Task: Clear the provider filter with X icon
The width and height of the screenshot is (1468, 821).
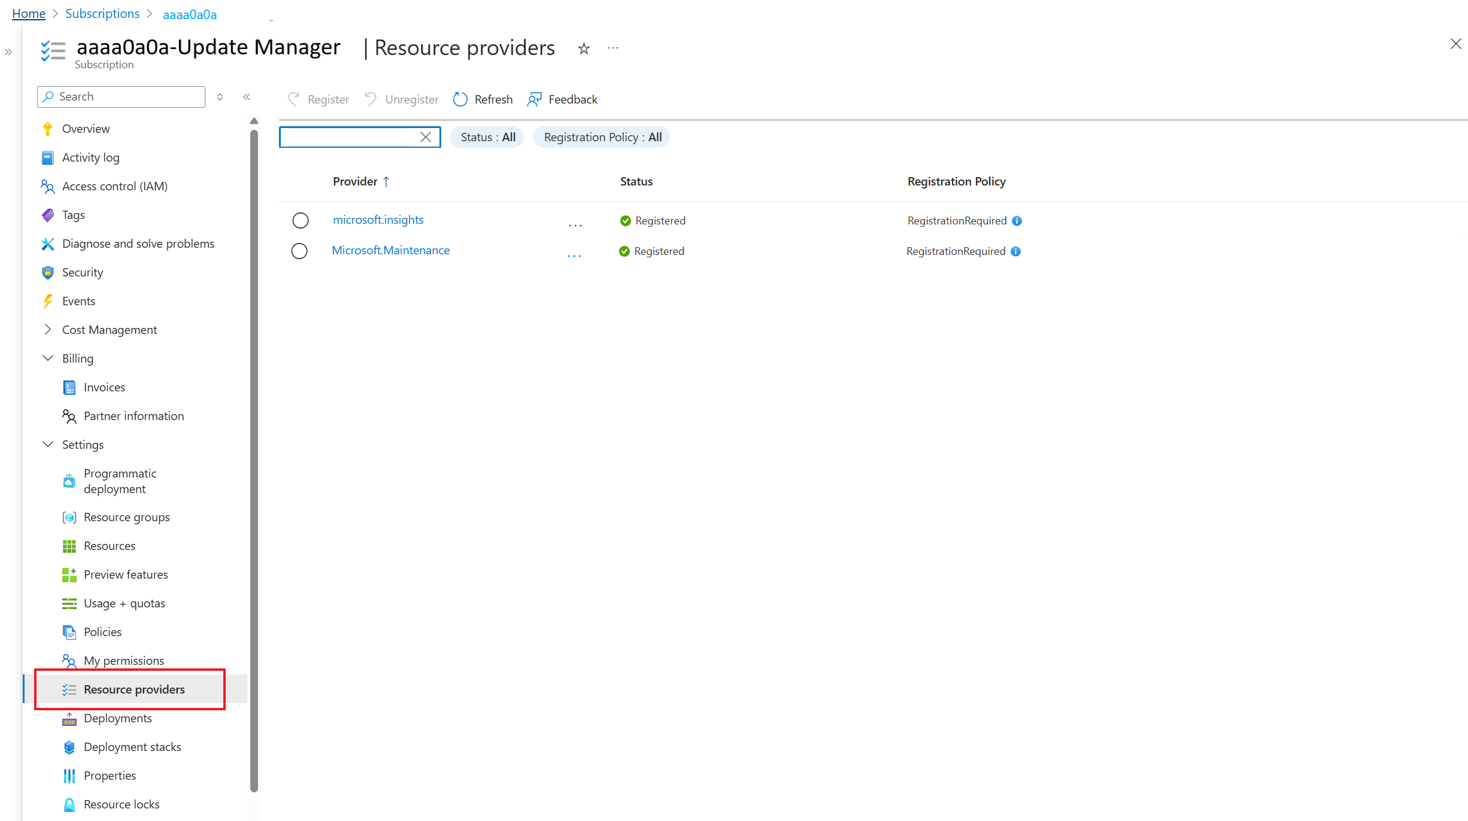Action: pos(426,137)
